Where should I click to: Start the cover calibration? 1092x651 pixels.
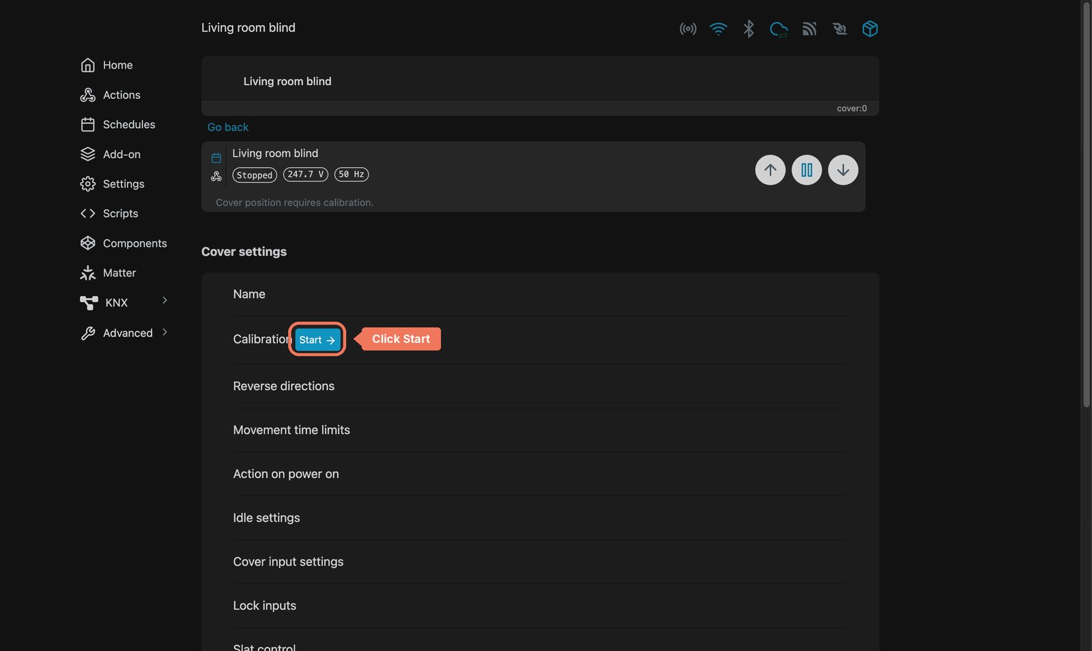(317, 339)
